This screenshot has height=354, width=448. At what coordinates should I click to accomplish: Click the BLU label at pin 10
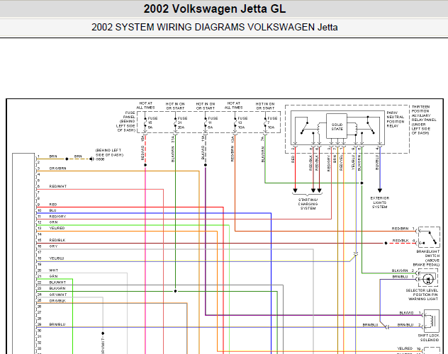(53, 210)
